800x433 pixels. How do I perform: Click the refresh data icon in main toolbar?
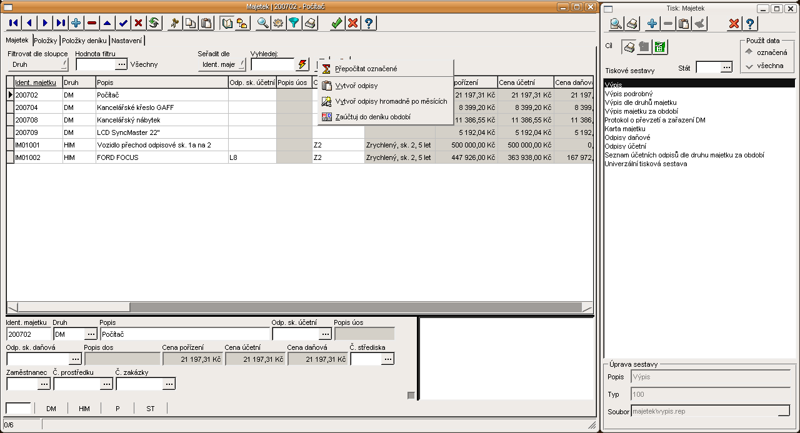point(154,23)
